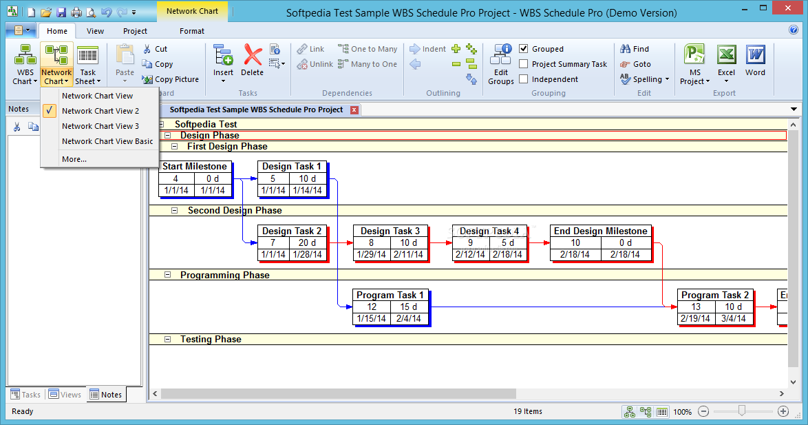Collapse the Design Phase group

pyautogui.click(x=167, y=135)
